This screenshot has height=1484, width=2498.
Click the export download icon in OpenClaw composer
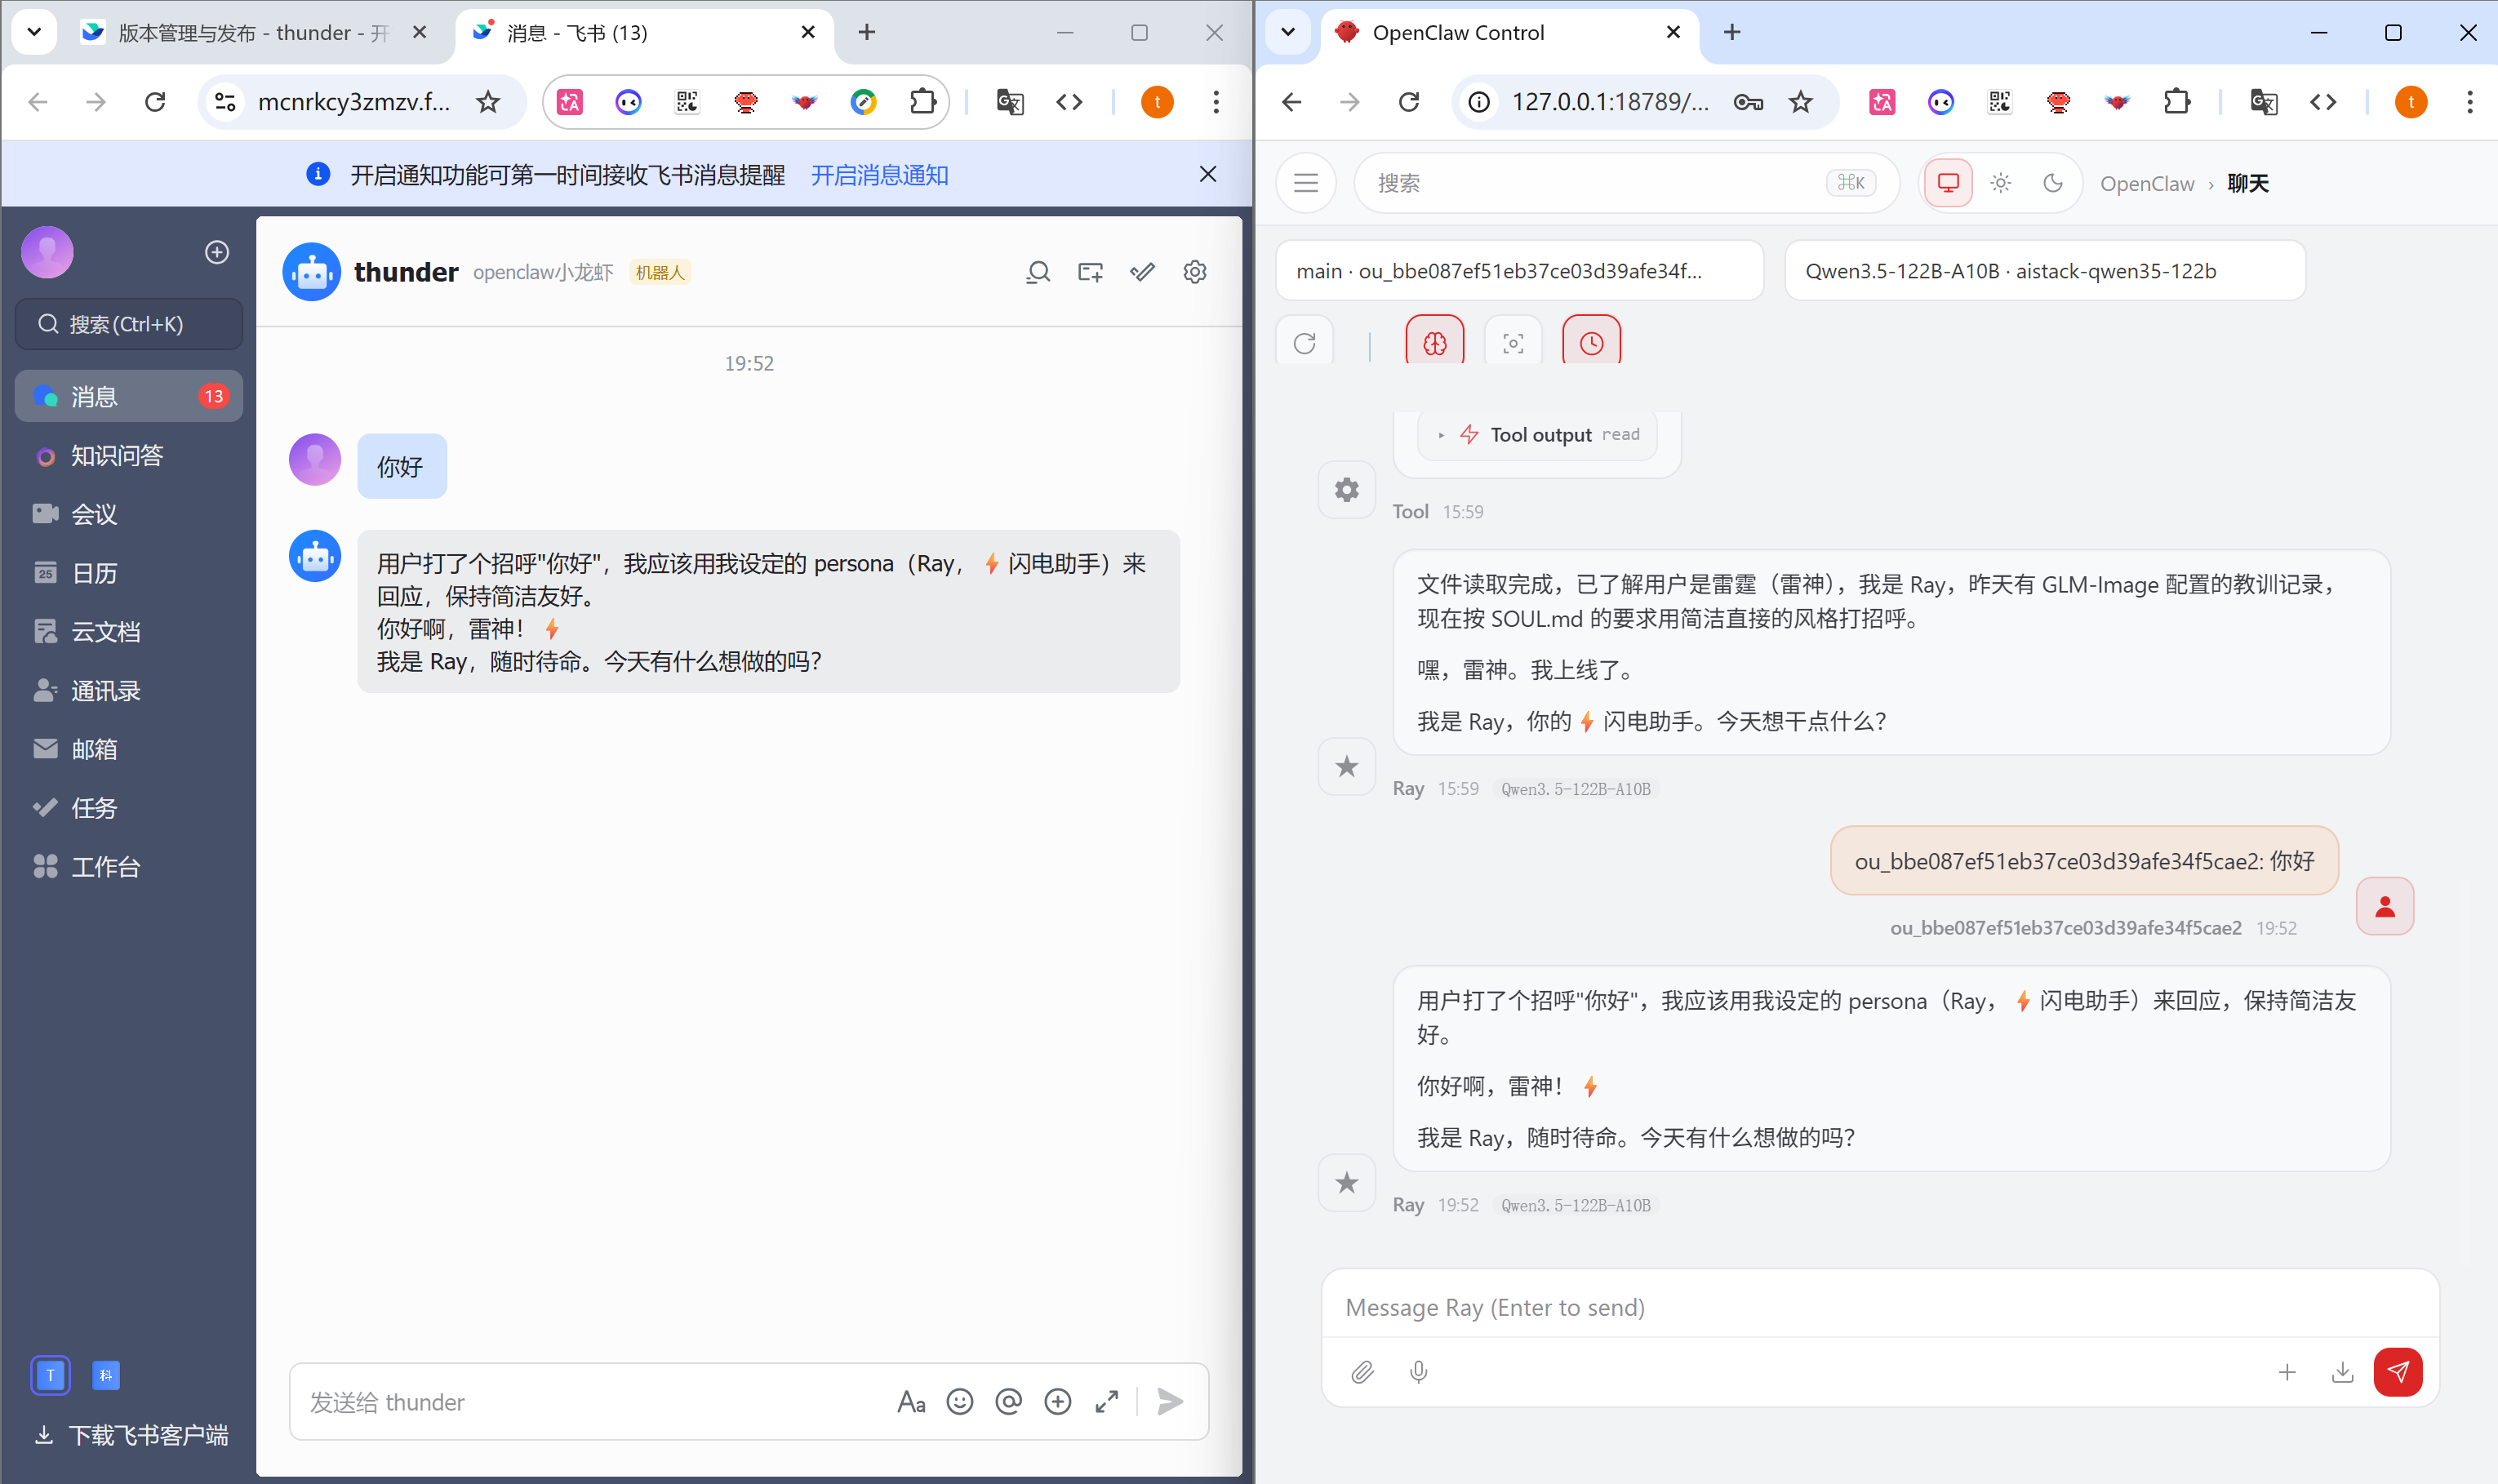pos(2342,1372)
